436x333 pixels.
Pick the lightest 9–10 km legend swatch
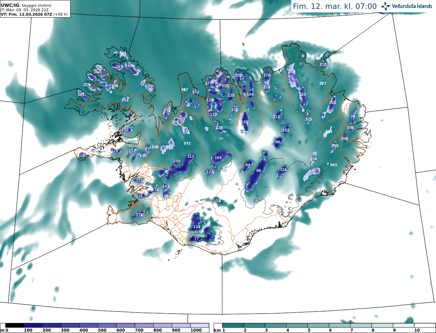pyautogui.click(x=404, y=326)
